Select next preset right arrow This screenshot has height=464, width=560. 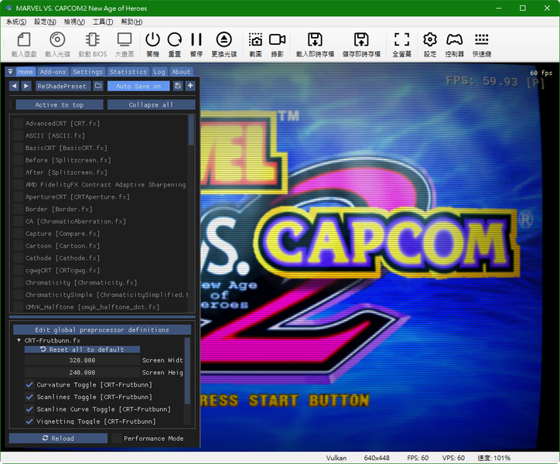[26, 86]
